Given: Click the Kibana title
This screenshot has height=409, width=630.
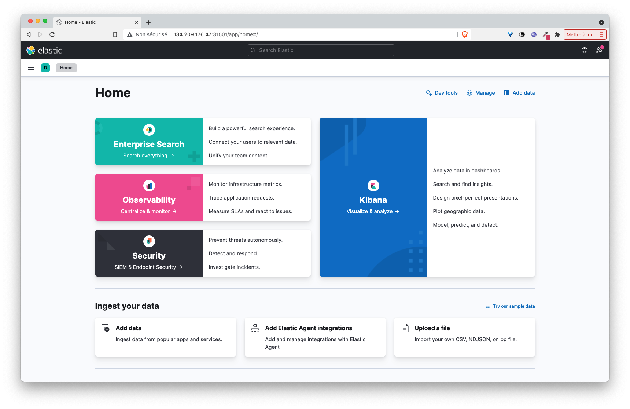Looking at the screenshot, I should click(x=373, y=200).
